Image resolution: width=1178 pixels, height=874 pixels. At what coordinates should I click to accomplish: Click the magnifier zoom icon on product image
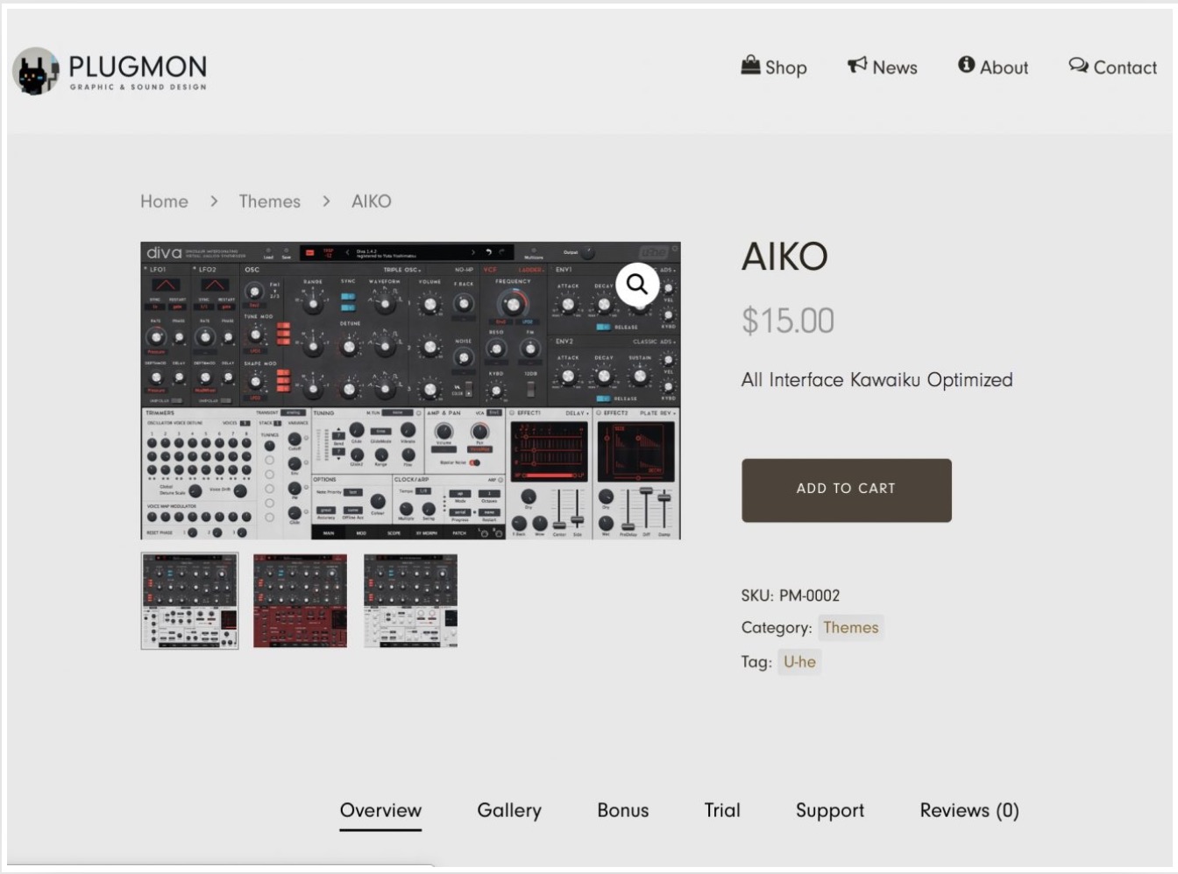(x=637, y=285)
